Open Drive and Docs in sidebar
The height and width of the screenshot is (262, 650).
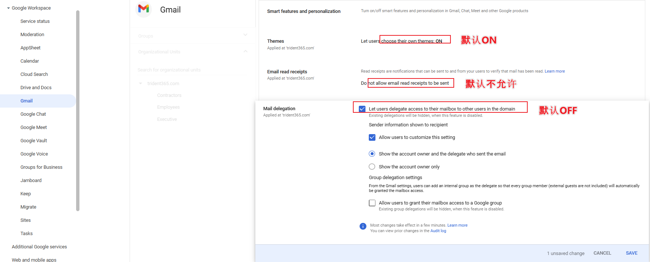(36, 88)
